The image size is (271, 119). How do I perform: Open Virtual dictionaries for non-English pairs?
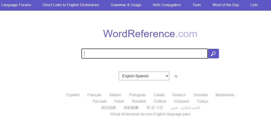150,114
